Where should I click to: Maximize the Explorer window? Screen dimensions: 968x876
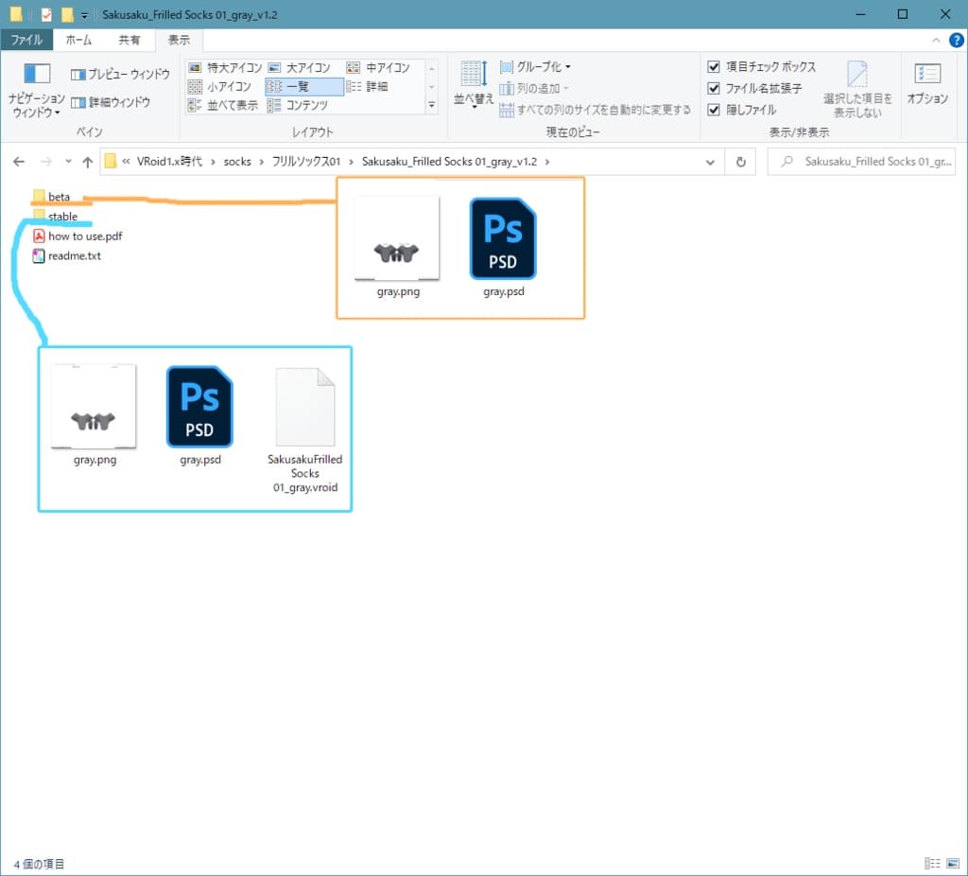[902, 14]
